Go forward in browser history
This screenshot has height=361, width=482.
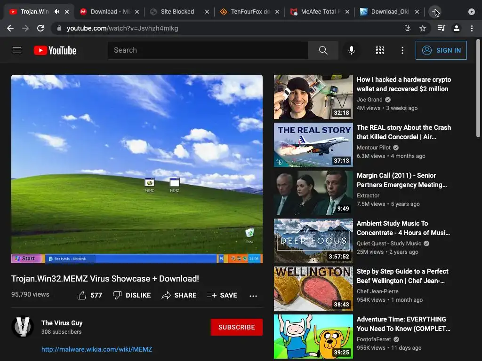pyautogui.click(x=25, y=28)
